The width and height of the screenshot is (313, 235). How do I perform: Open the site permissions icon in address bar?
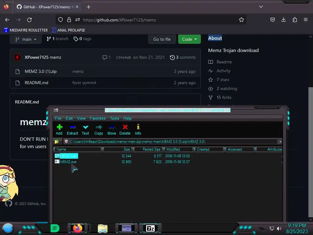pos(78,20)
